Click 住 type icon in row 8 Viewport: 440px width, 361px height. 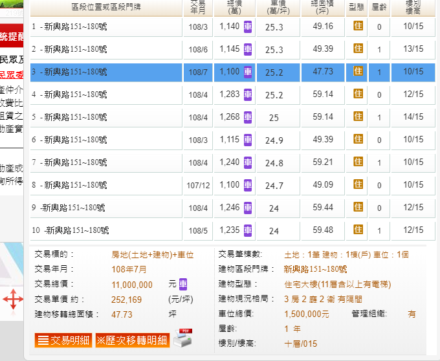(358, 184)
